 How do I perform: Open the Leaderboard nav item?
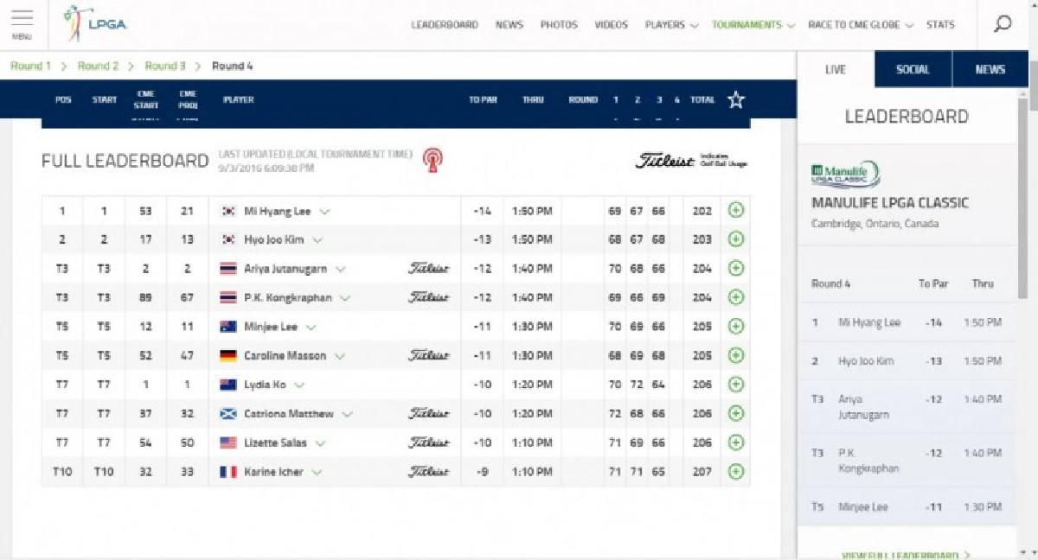coord(445,25)
